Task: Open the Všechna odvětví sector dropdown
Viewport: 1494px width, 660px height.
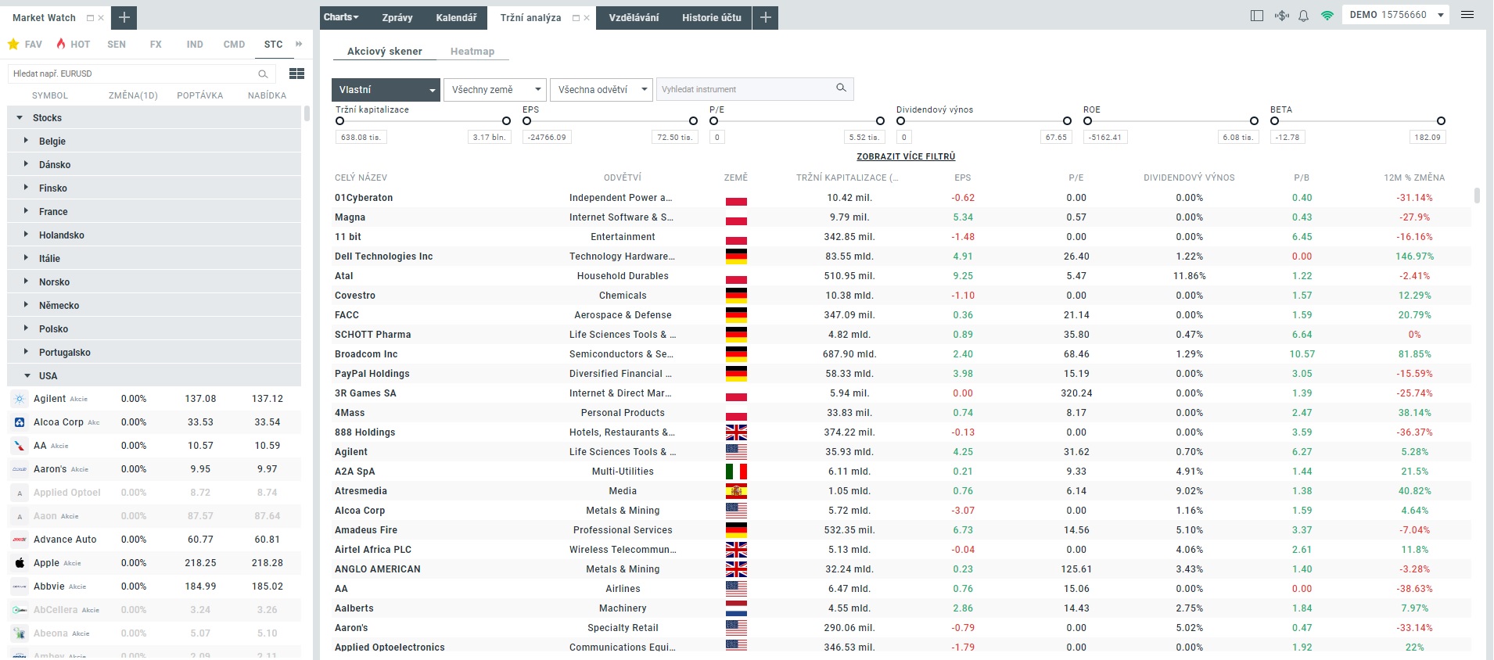Action: pos(602,89)
